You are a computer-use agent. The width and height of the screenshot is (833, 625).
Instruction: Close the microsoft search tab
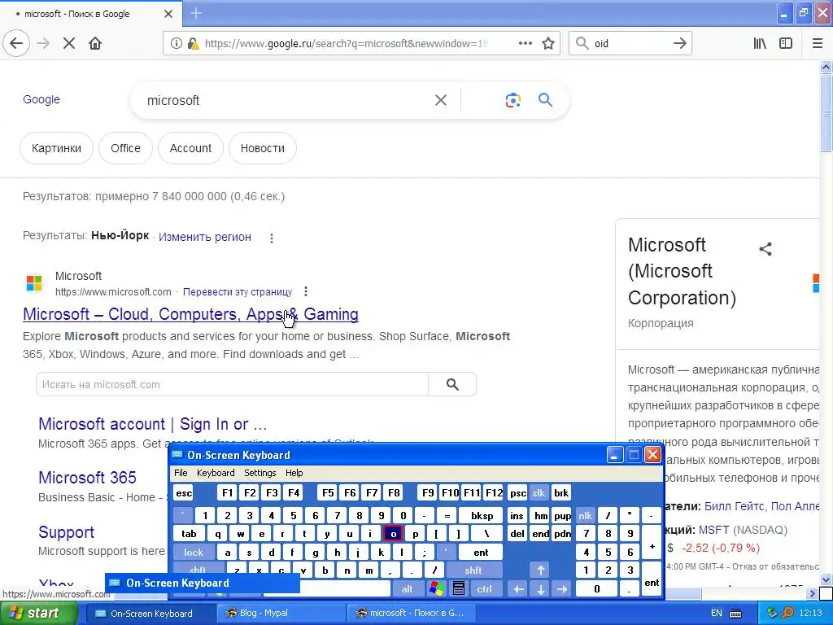point(168,14)
